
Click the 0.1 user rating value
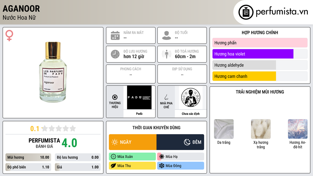coord(35,129)
